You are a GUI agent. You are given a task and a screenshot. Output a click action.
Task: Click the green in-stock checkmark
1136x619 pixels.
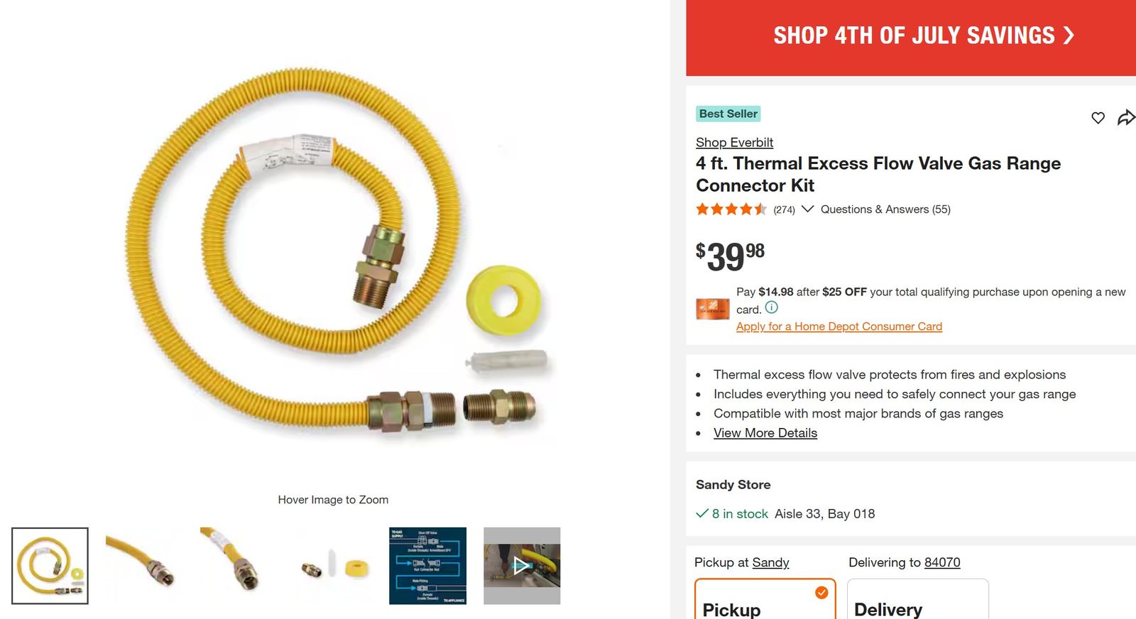pyautogui.click(x=702, y=513)
